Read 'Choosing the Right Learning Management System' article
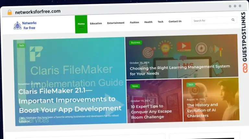 click(180, 70)
